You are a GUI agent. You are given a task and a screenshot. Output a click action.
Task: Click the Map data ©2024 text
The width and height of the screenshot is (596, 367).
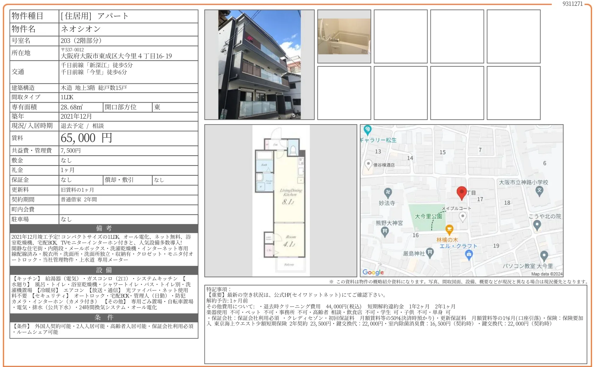click(546, 274)
